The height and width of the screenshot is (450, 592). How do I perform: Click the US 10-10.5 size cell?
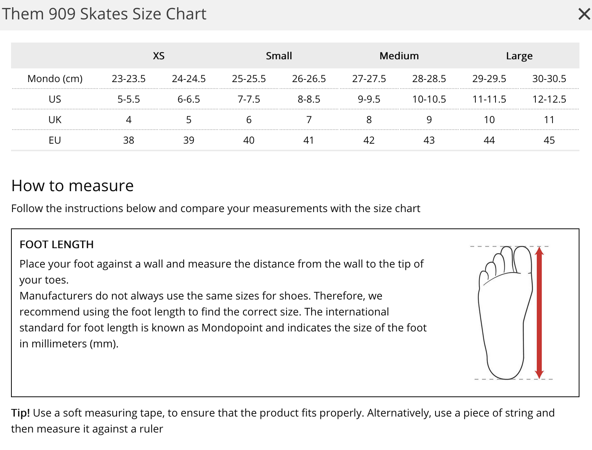point(429,99)
